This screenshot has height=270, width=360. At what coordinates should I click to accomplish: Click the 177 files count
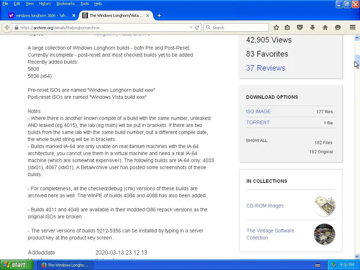pyautogui.click(x=324, y=111)
